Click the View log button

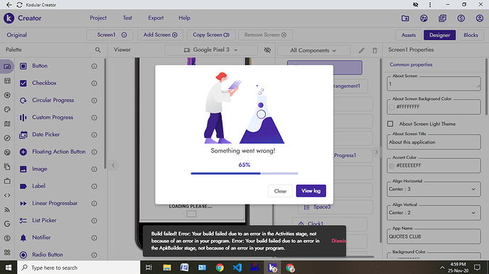(x=311, y=190)
